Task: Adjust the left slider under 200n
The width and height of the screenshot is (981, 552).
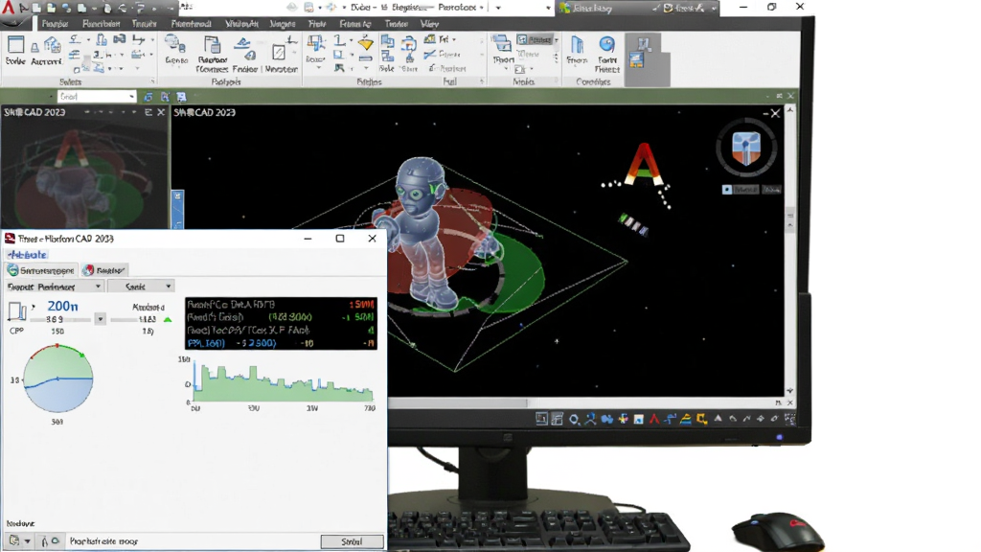Action: pos(60,319)
